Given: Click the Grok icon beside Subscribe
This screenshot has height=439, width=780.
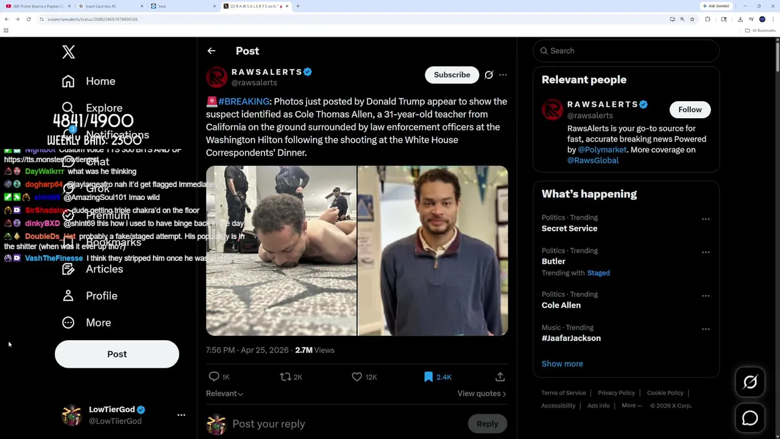Looking at the screenshot, I should [x=489, y=75].
